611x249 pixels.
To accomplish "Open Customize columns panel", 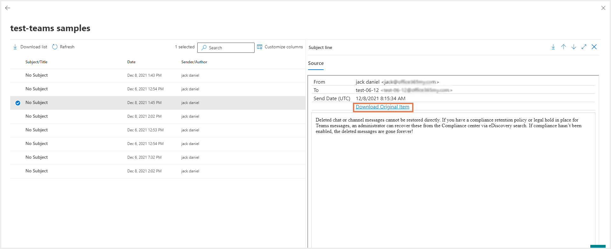I will 280,47.
